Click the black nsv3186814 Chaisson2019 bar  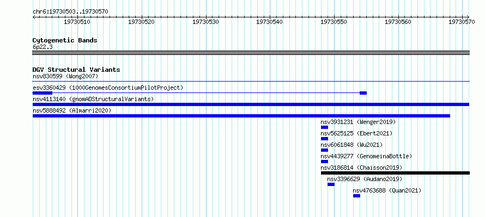pyautogui.click(x=395, y=173)
